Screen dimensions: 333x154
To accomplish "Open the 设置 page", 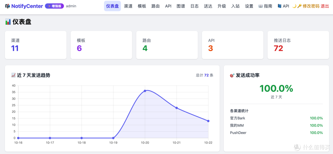I will tap(249, 6).
